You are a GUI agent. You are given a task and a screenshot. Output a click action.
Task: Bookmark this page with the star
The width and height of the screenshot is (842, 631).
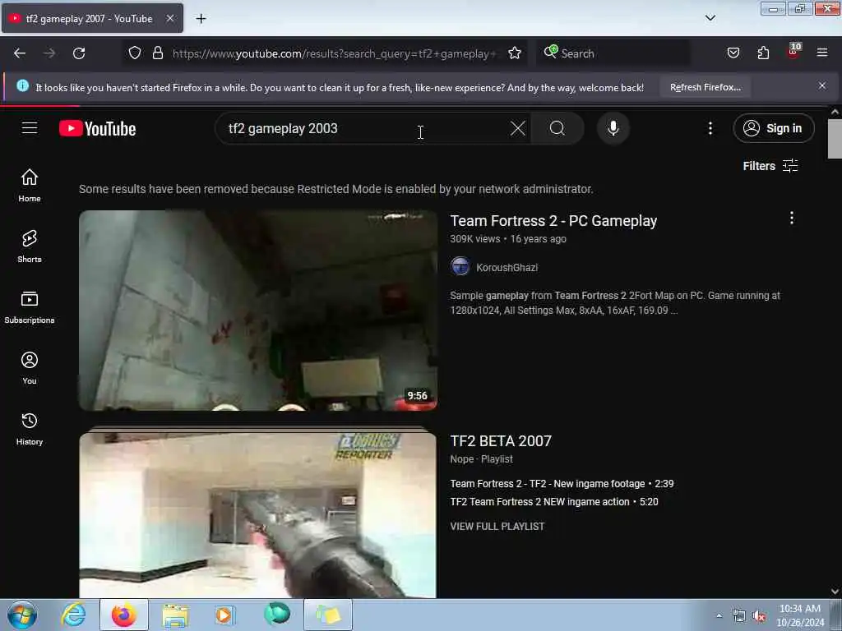[x=515, y=53]
